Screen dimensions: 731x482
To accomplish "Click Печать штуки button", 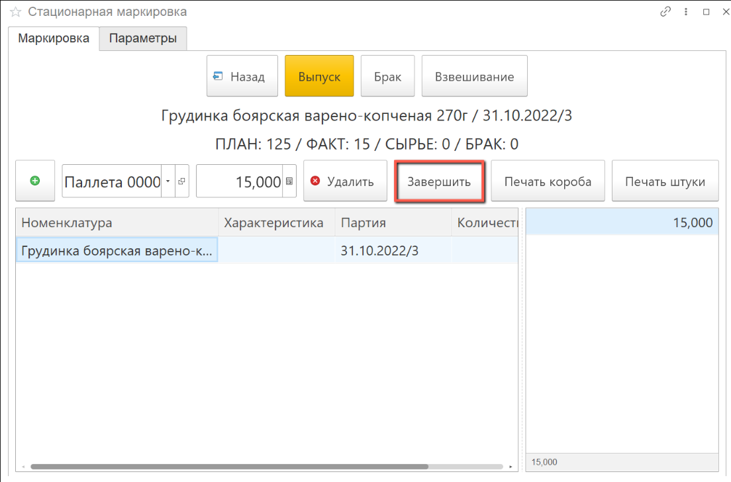I will (x=665, y=181).
